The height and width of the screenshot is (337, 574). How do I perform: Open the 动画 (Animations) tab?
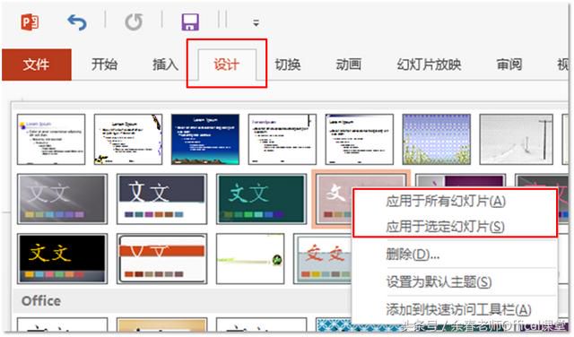[x=349, y=65]
